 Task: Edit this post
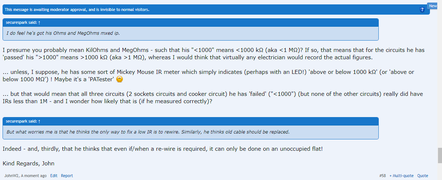pos(54,176)
